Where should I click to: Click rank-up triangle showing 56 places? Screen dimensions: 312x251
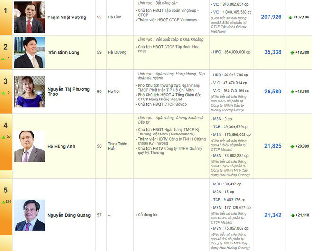click(2, 136)
